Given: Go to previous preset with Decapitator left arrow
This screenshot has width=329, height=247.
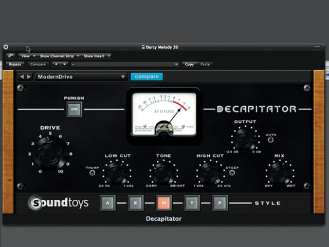Looking at the screenshot, I should [22, 77].
